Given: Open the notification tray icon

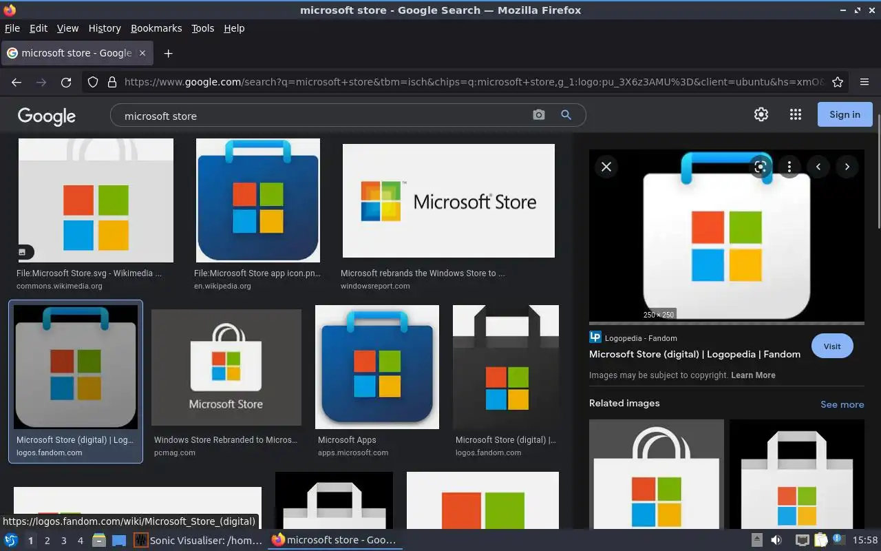Looking at the screenshot, I should pyautogui.click(x=838, y=540).
